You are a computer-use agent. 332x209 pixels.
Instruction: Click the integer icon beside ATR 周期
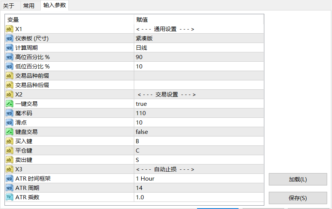(10, 188)
